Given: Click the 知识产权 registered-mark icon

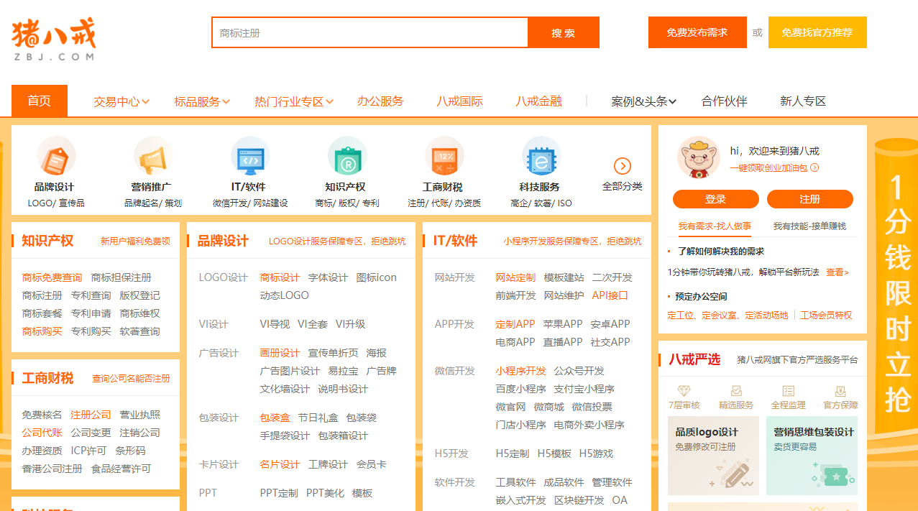Looking at the screenshot, I should click(x=348, y=157).
